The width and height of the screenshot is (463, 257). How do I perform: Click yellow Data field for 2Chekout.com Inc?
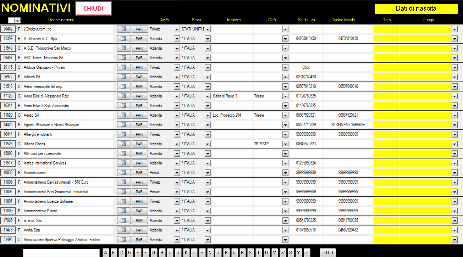tap(387, 29)
